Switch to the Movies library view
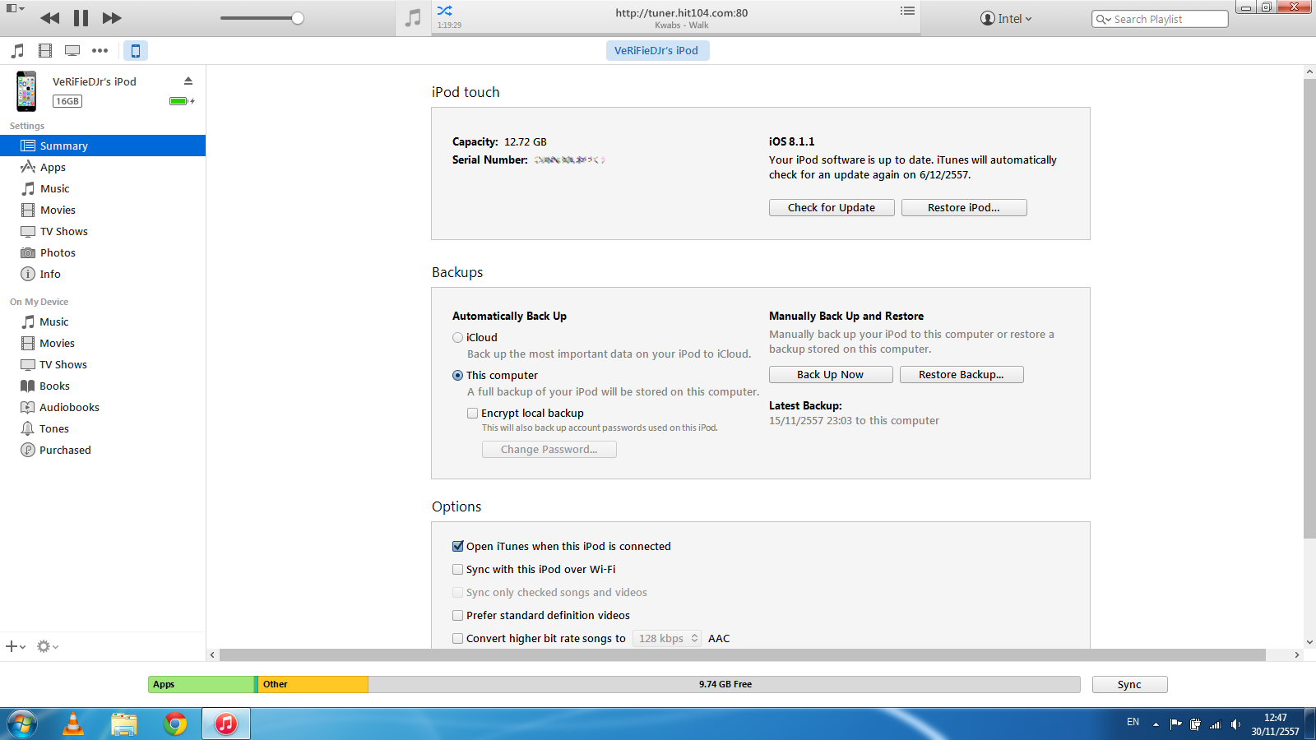Viewport: 1316px width, 740px height. point(45,51)
